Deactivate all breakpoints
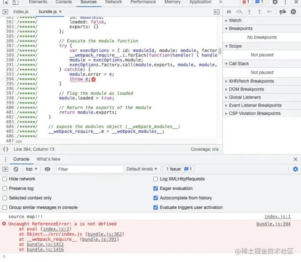This screenshot has height=262, width=301. [283, 12]
